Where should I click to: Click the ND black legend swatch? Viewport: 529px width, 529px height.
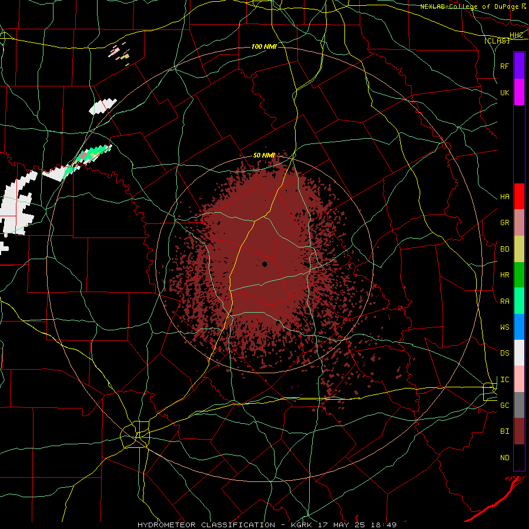coord(519,457)
